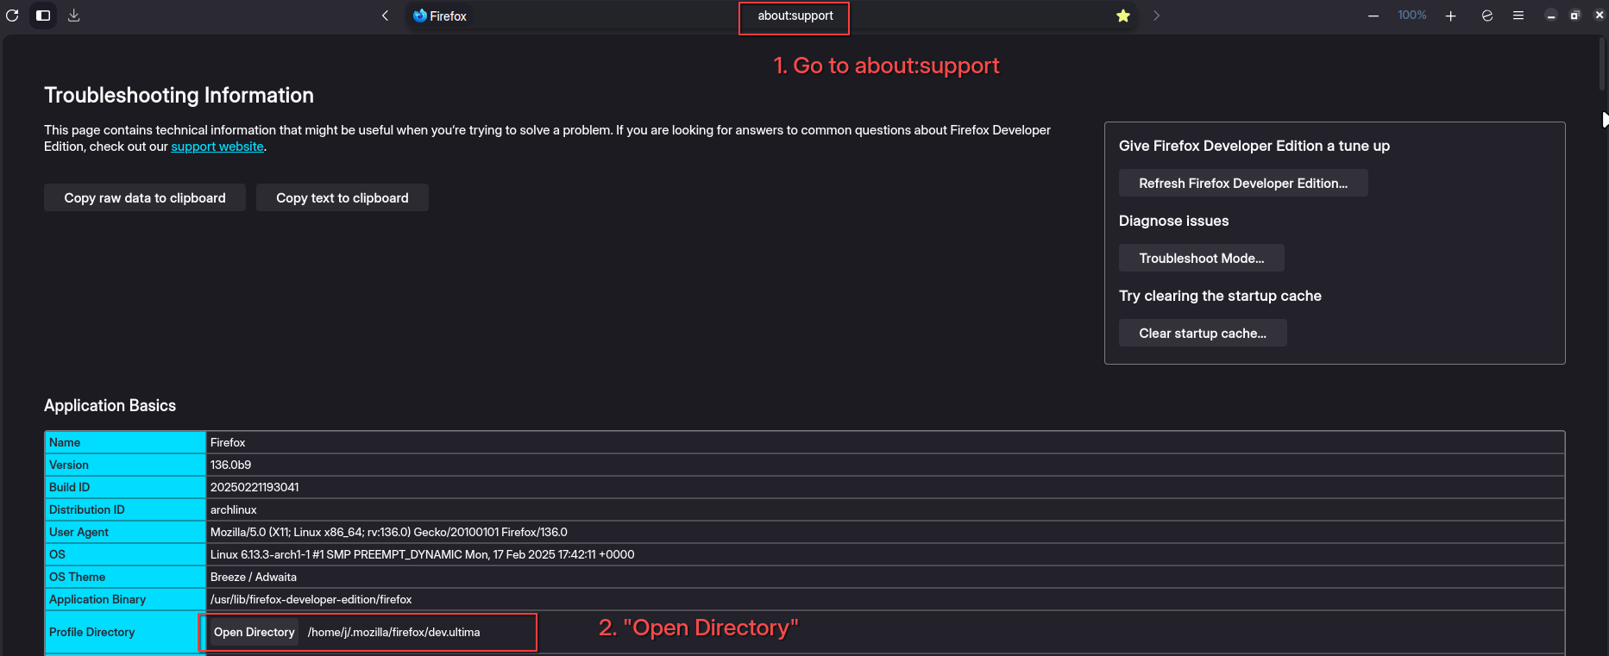Launch Troubleshoot Mode

tap(1202, 258)
